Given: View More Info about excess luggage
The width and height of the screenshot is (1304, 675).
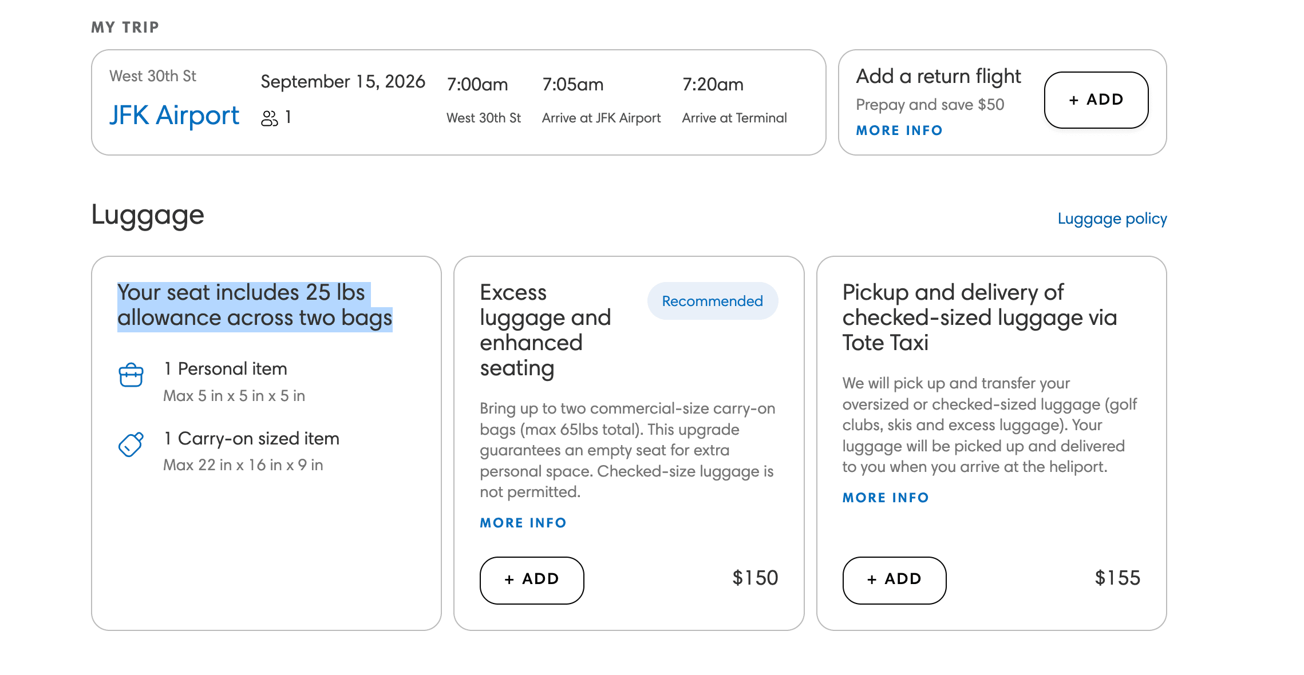Looking at the screenshot, I should tap(523, 523).
